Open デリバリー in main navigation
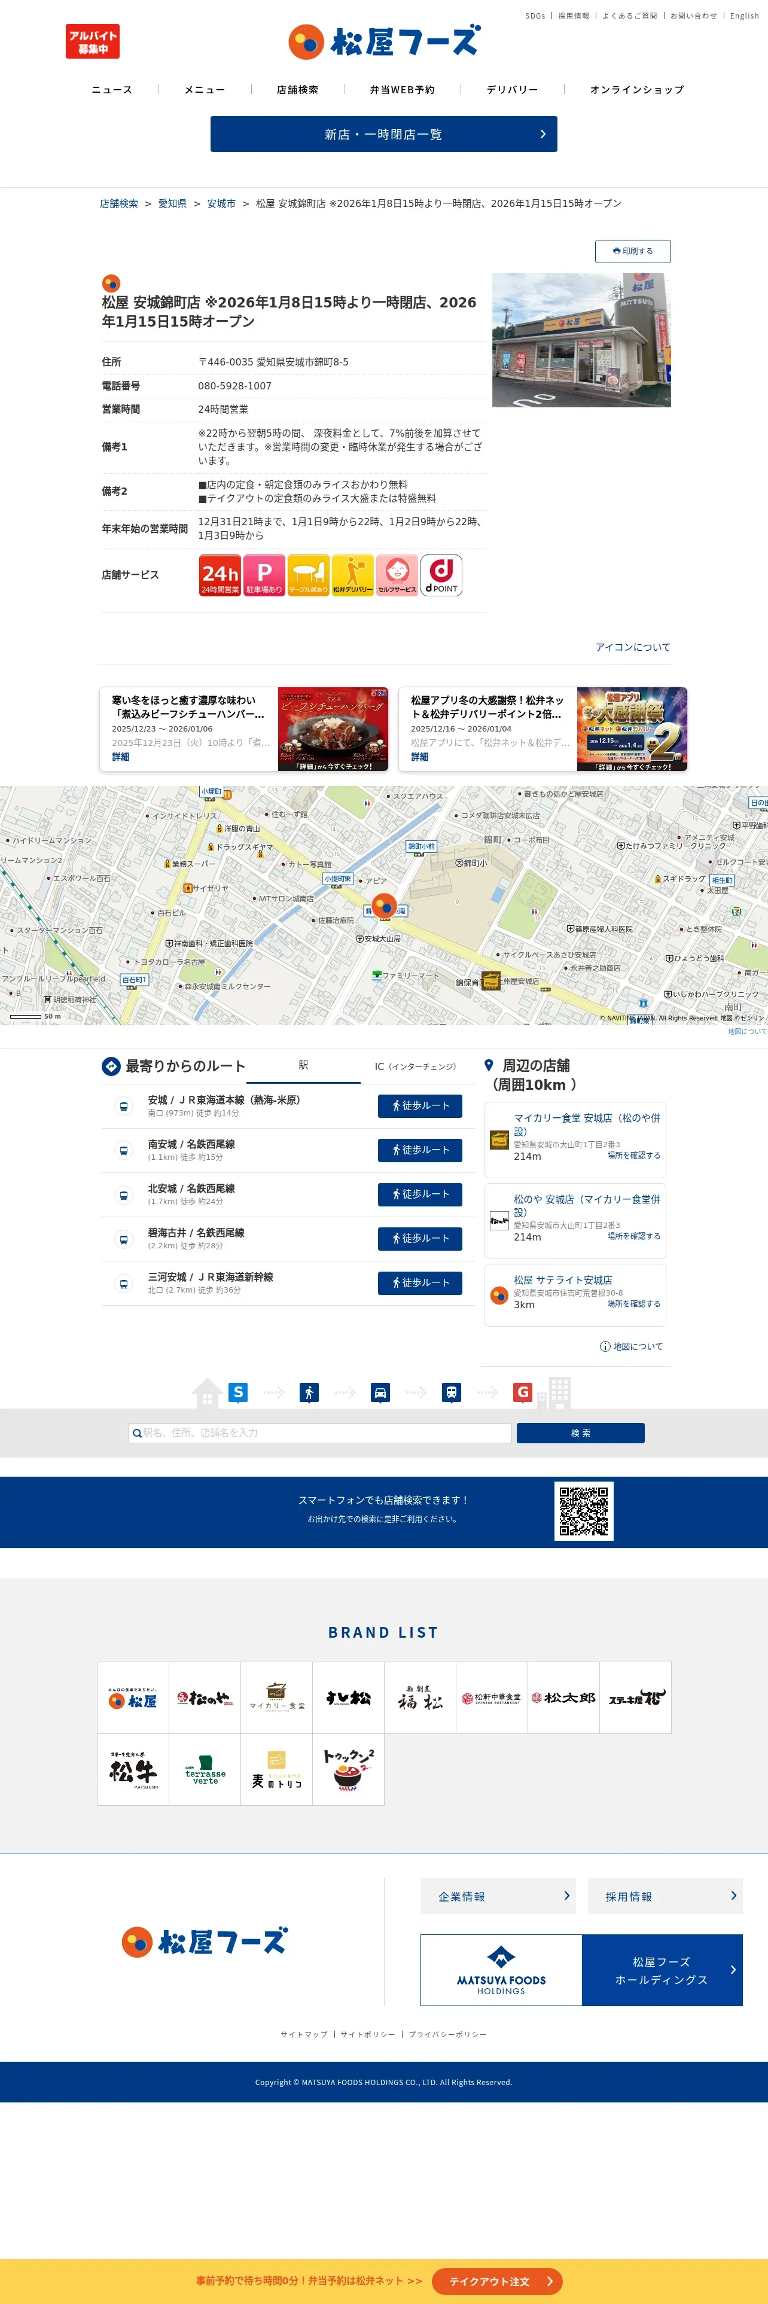 [512, 90]
